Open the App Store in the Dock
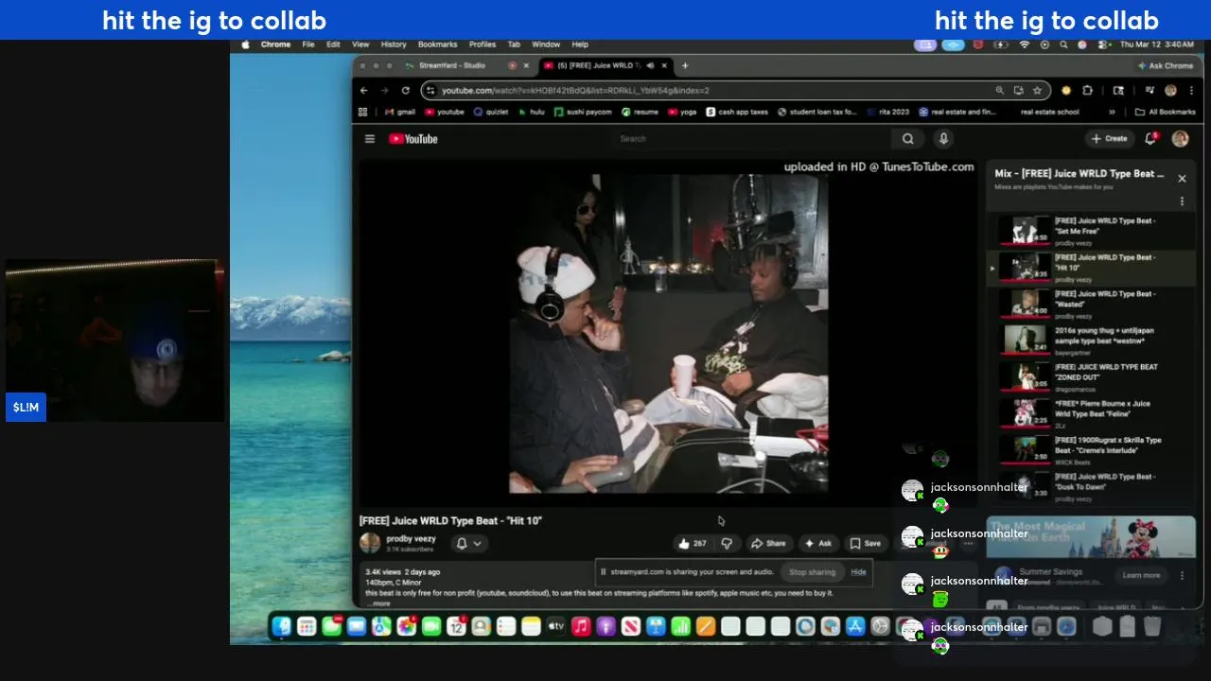 click(x=855, y=626)
